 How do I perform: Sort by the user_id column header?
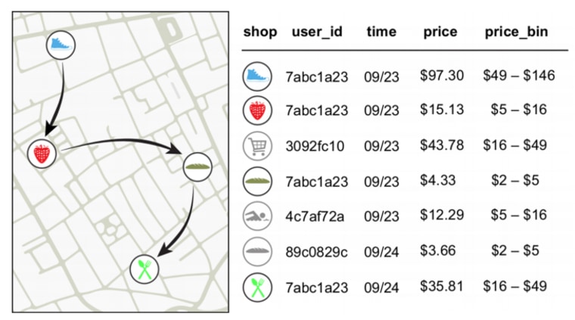[x=317, y=33]
